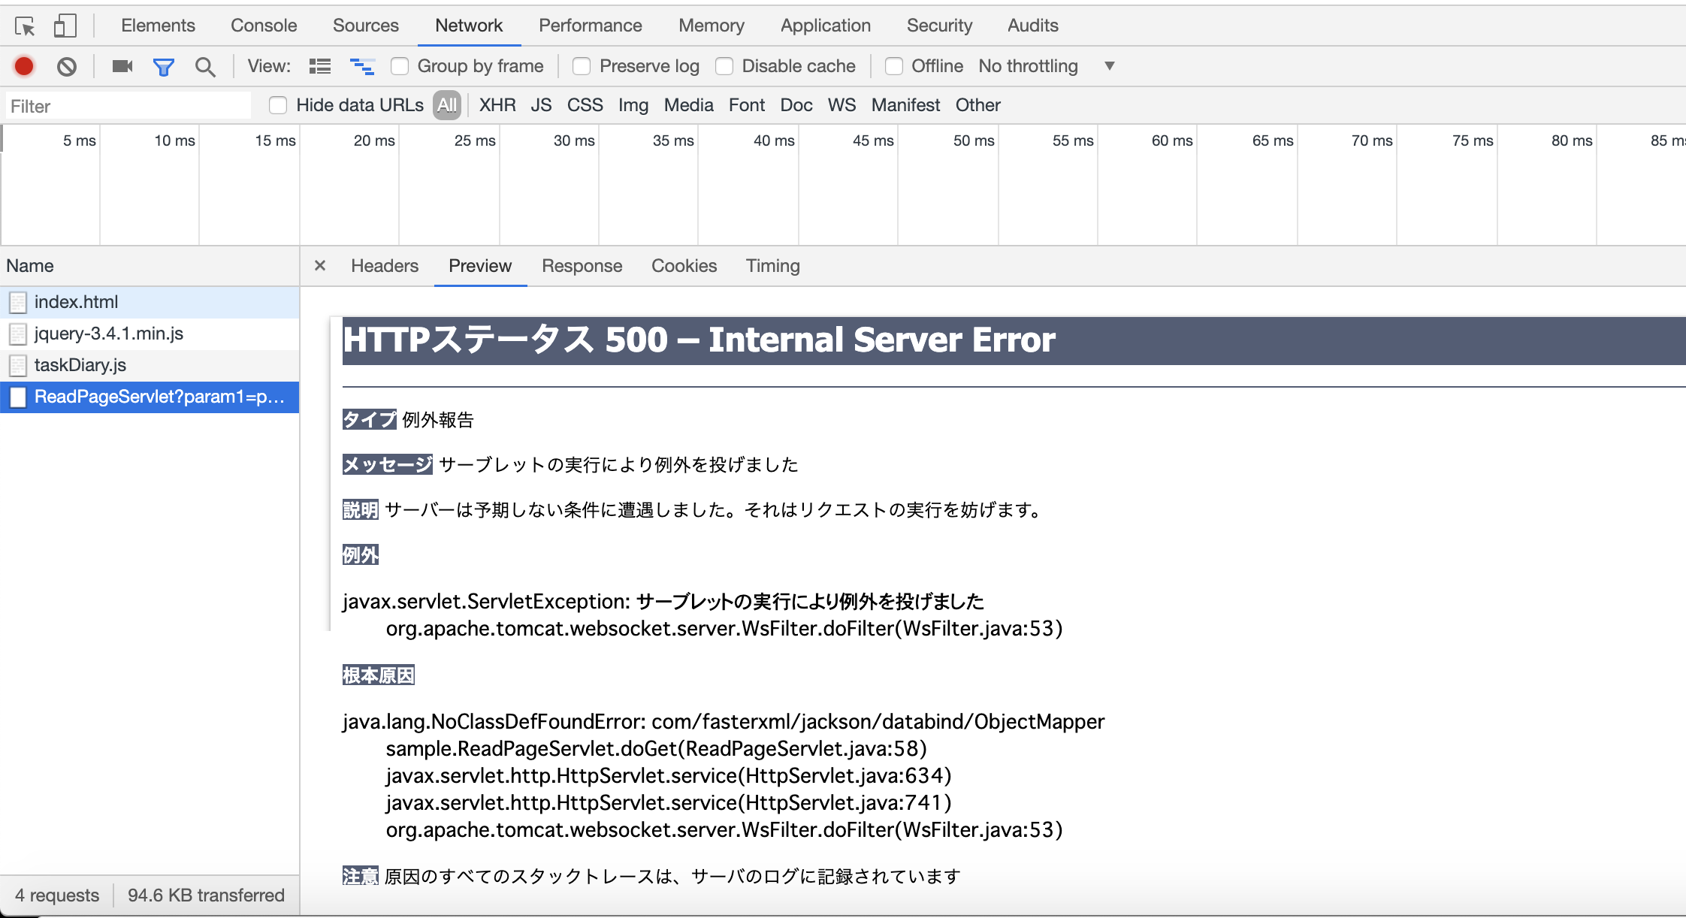The width and height of the screenshot is (1686, 918).
Task: Stop recording network log
Action: click(x=23, y=66)
